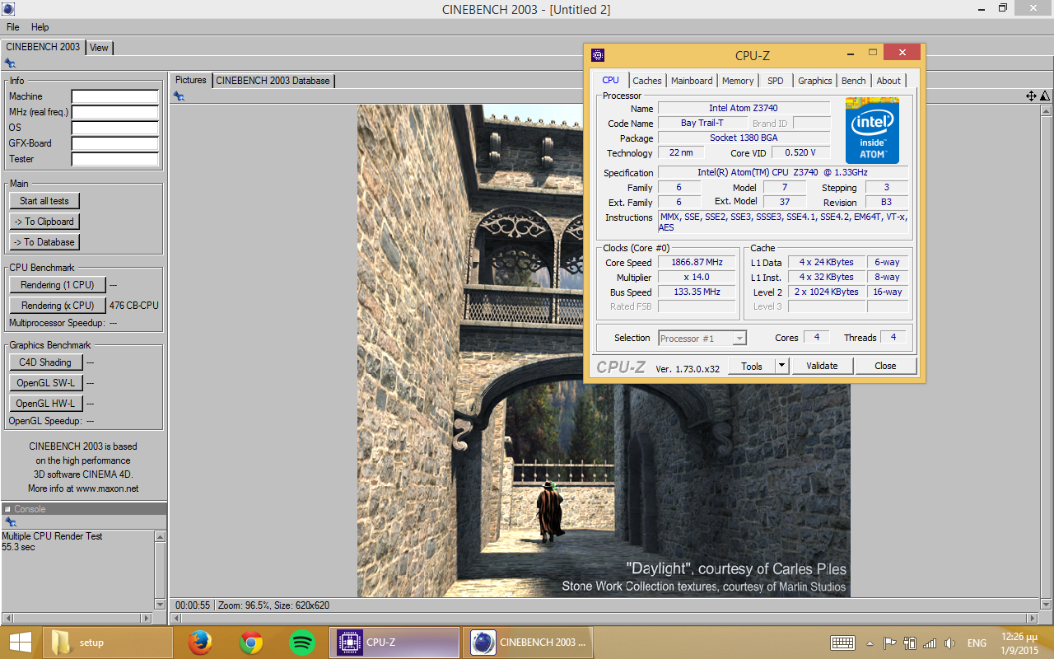The image size is (1054, 659).
Task: Click the Intel Inside Atom logo
Action: (x=872, y=130)
